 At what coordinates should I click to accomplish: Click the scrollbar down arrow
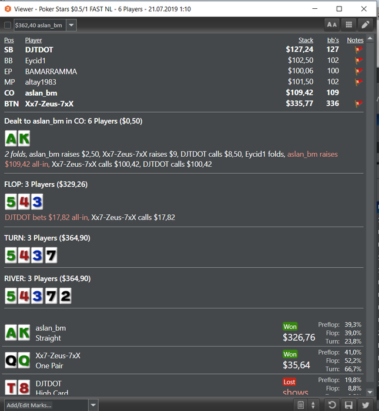coord(370,392)
